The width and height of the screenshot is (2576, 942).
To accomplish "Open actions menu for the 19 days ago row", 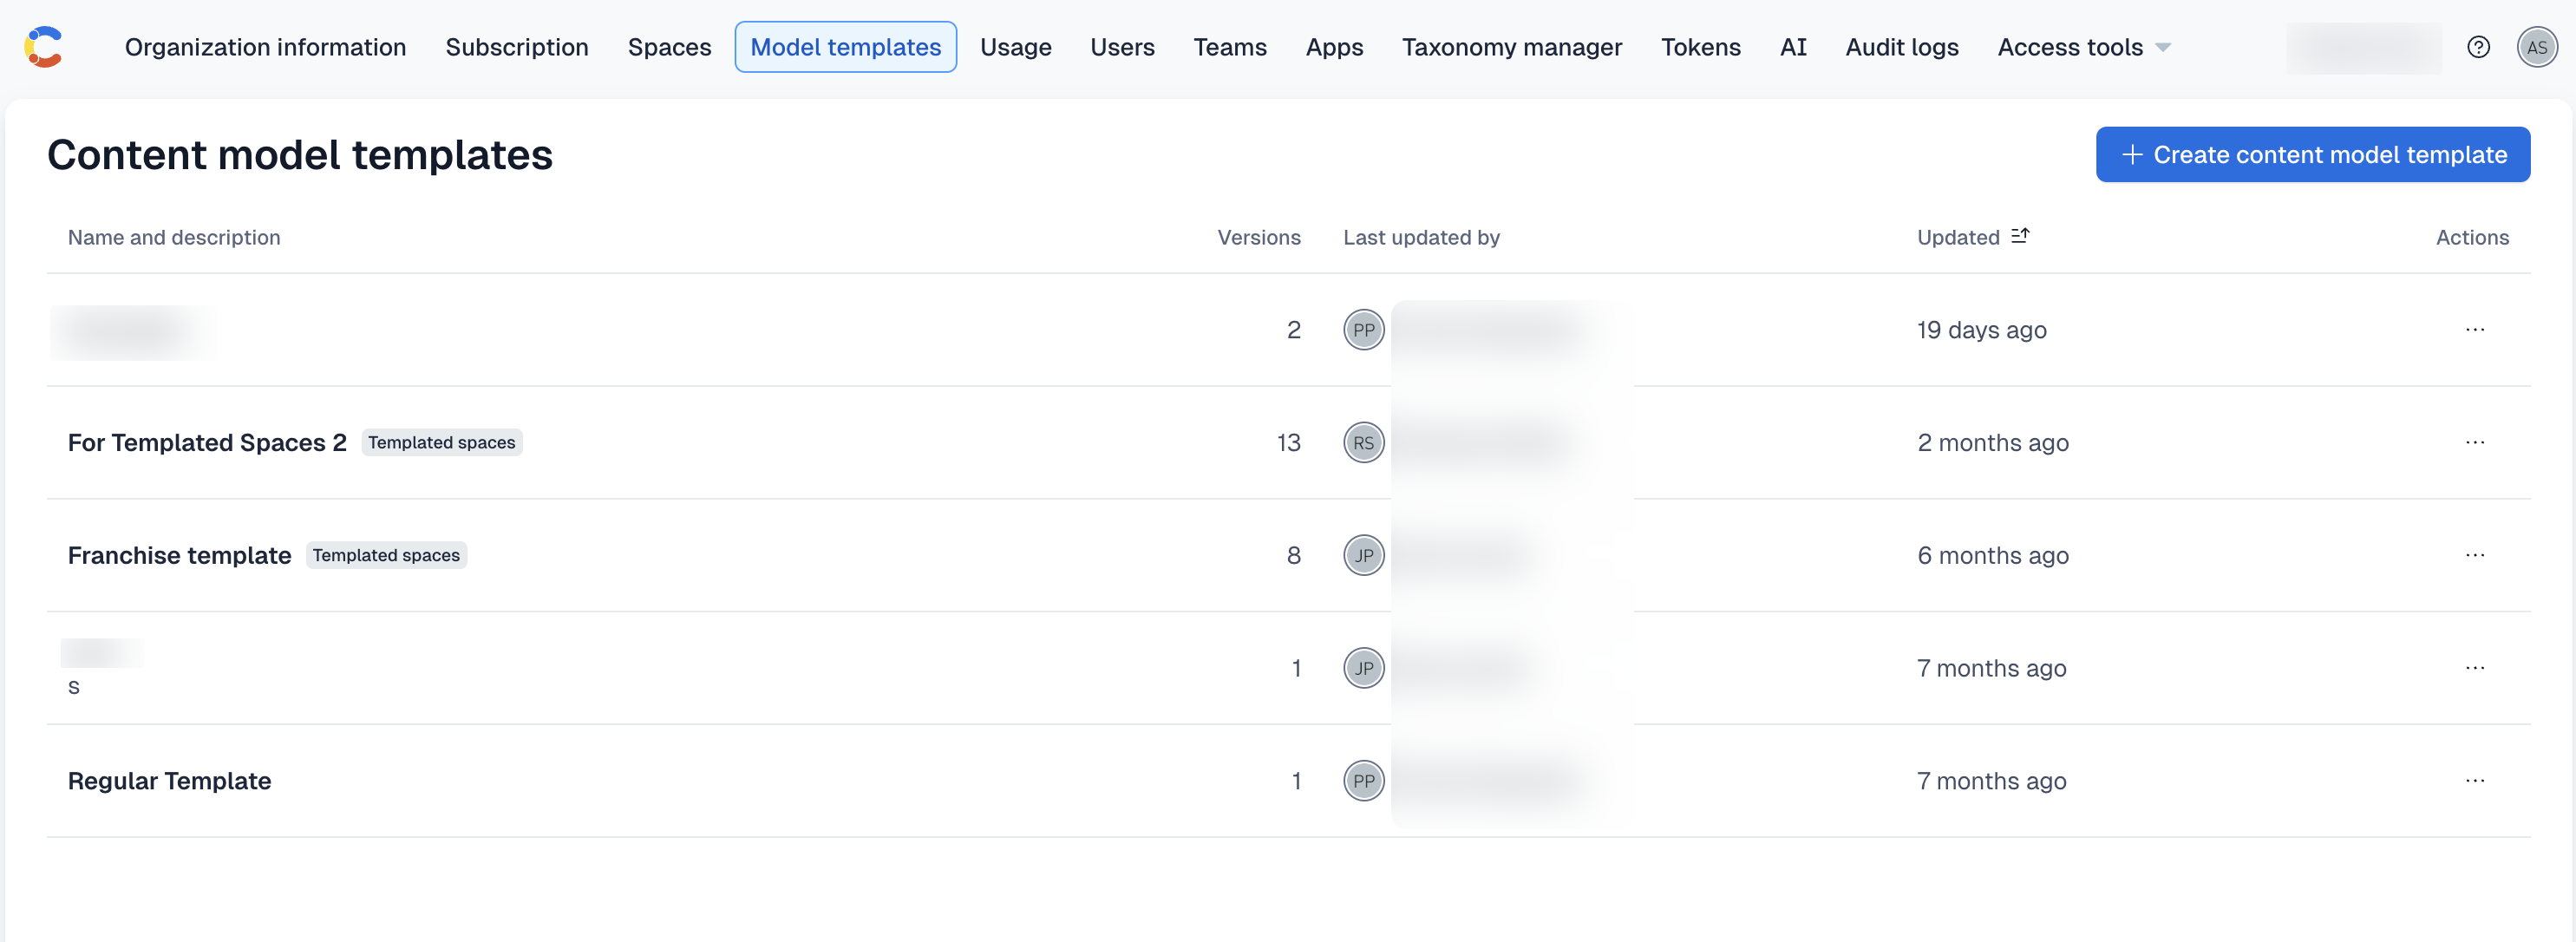I will [2475, 330].
